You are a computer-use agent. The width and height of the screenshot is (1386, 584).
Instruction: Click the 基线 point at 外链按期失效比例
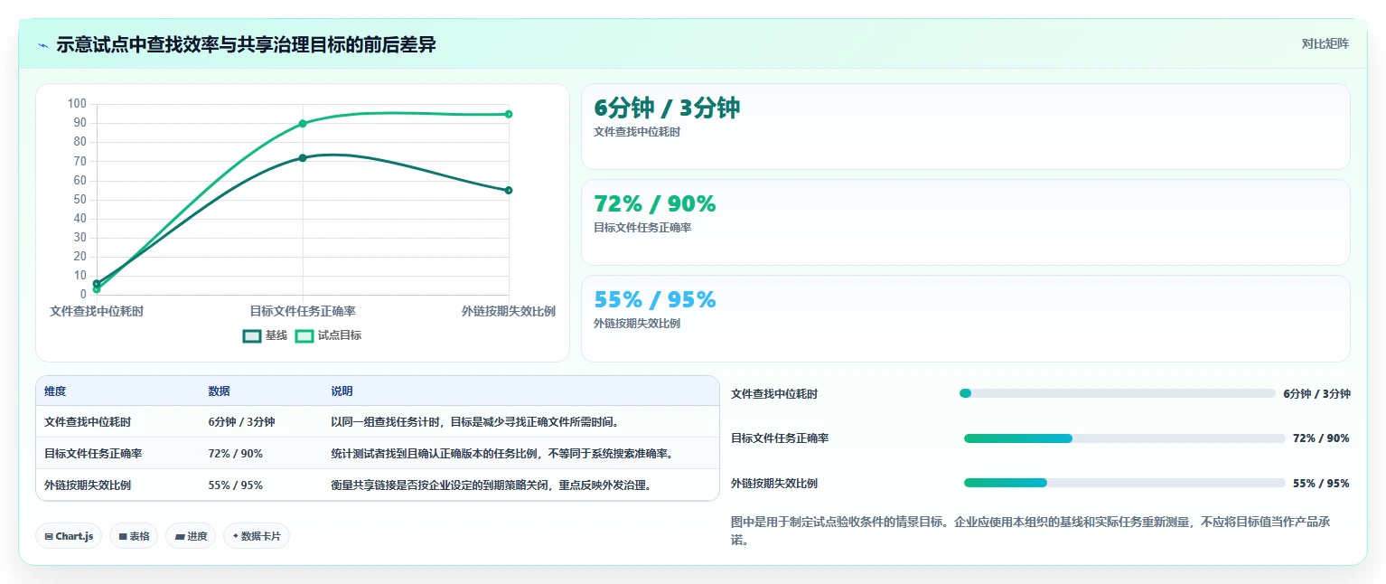(509, 190)
